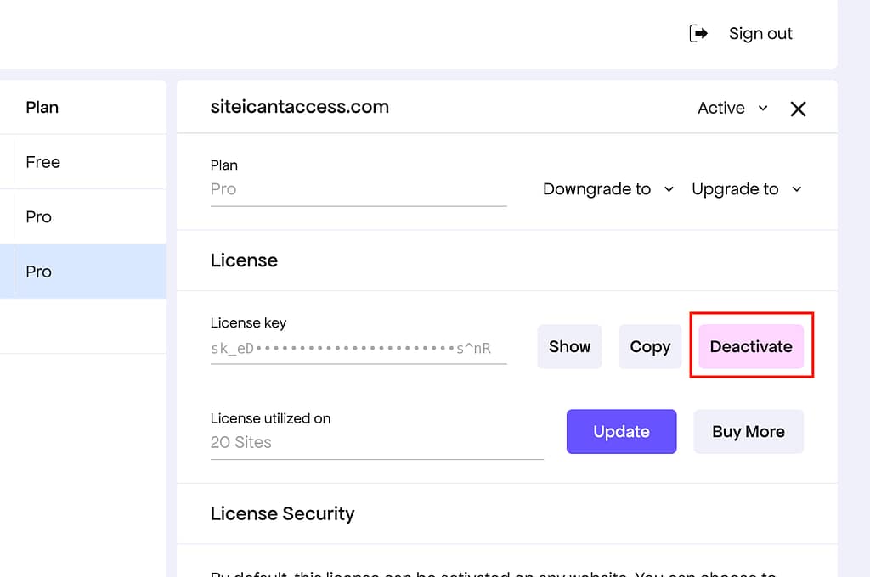870x577 pixels.
Task: Click the siteicantaccess.com site title
Action: (299, 107)
